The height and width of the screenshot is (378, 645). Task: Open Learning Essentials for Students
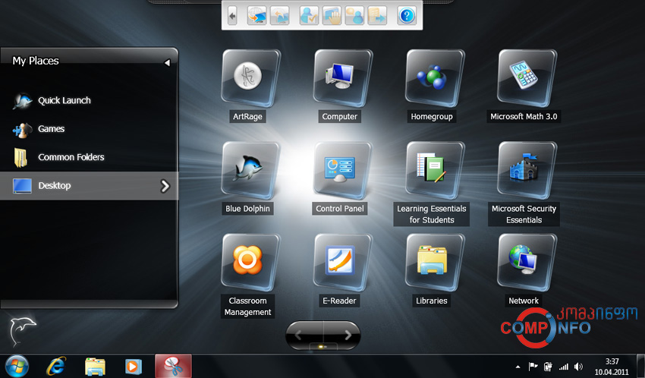point(434,170)
